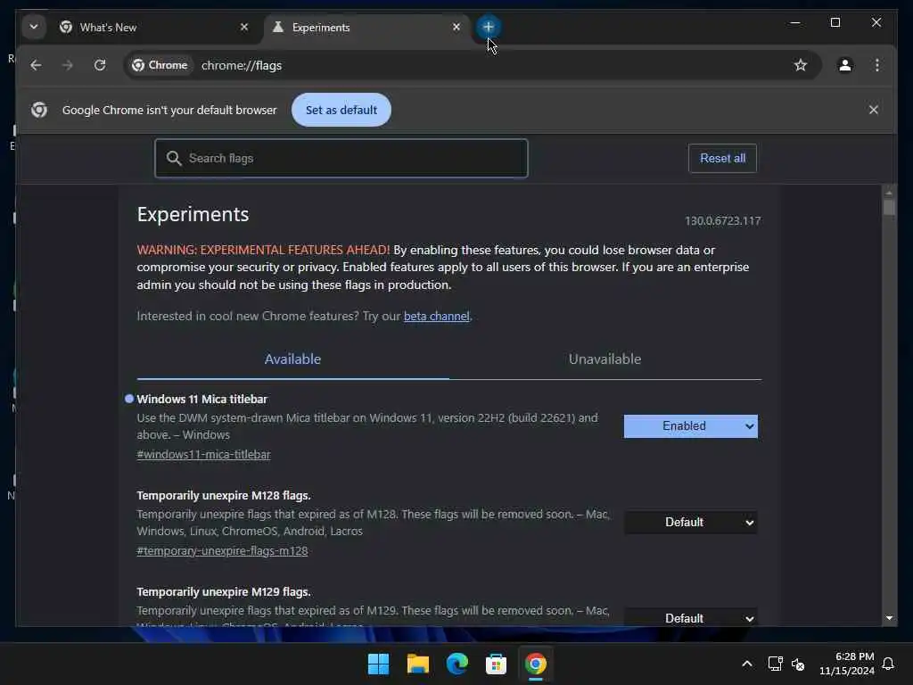
Task: Switch to the Unavailable tab
Action: [605, 359]
